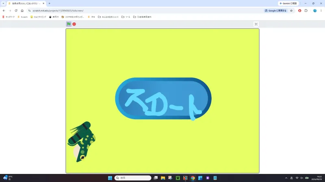
Task: Open the red Opera-style extension icon
Action: 300,11
